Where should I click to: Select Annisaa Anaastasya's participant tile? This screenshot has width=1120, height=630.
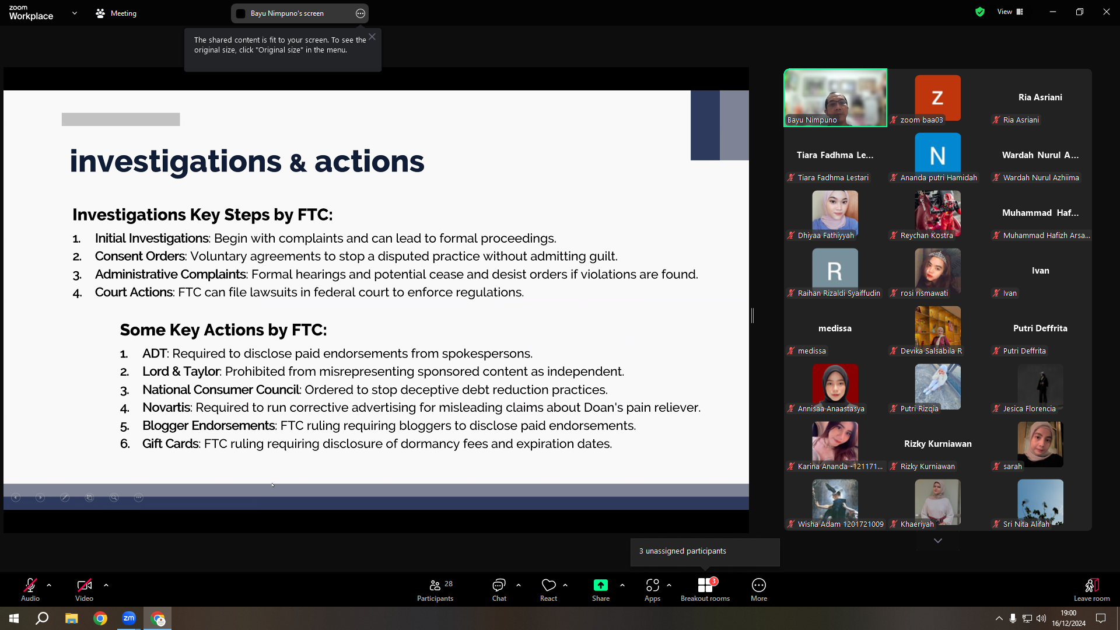[x=835, y=386]
